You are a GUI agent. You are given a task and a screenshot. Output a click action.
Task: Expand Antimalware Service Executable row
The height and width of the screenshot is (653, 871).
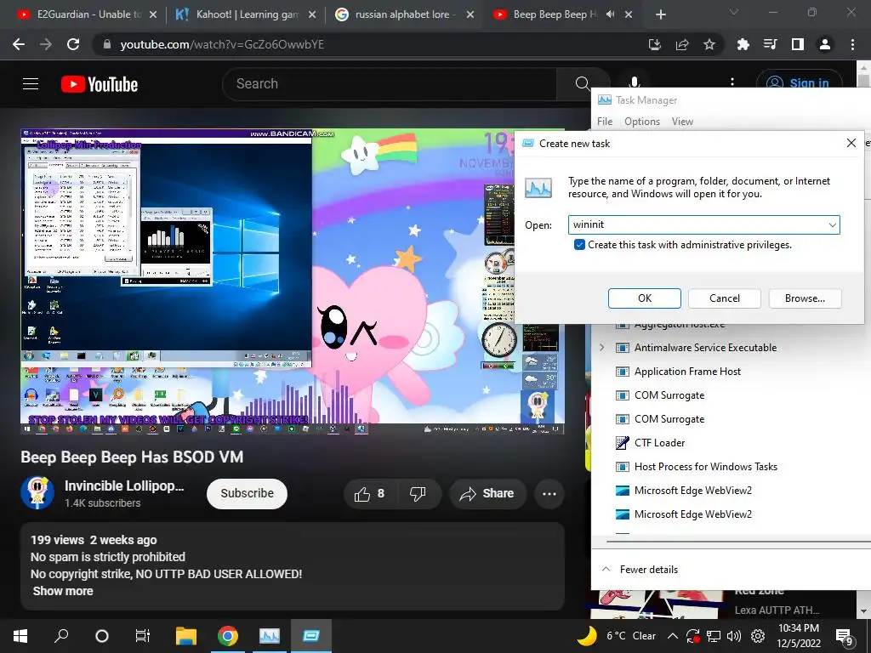[601, 348]
